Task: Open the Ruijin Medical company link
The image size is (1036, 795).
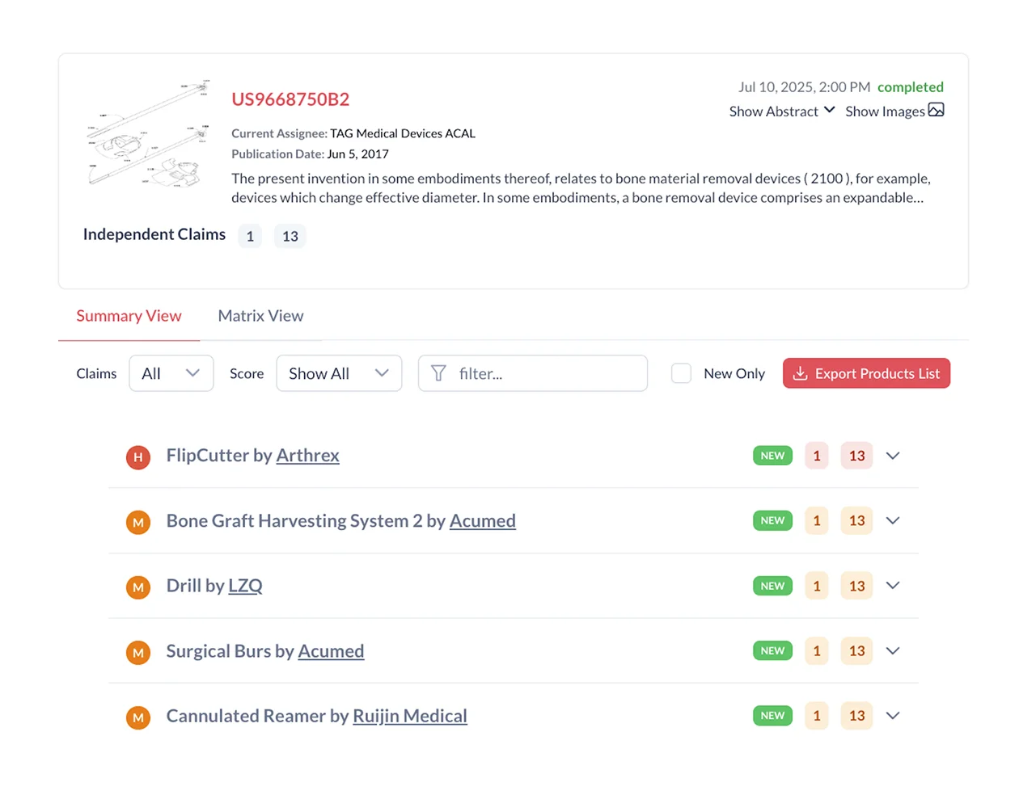Action: pyautogui.click(x=410, y=716)
